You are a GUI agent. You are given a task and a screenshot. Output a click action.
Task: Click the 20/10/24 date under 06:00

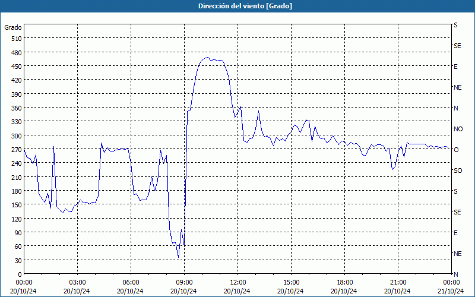(130, 291)
